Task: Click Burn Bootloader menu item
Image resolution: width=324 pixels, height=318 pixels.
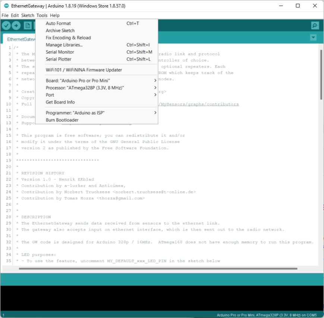Action: pos(62,120)
